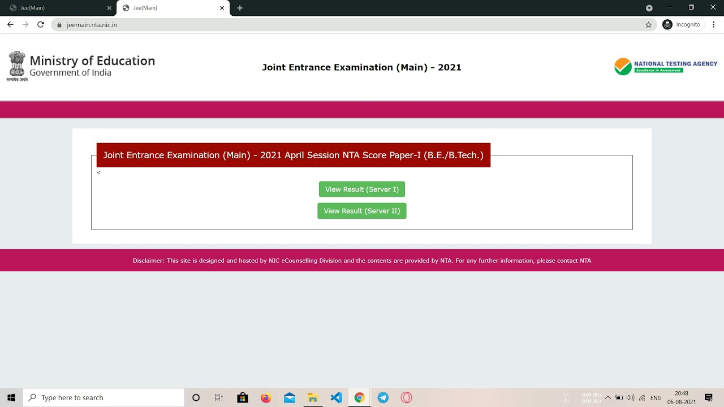Image resolution: width=724 pixels, height=407 pixels.
Task: Restore down the Chrome window
Action: (x=691, y=7)
